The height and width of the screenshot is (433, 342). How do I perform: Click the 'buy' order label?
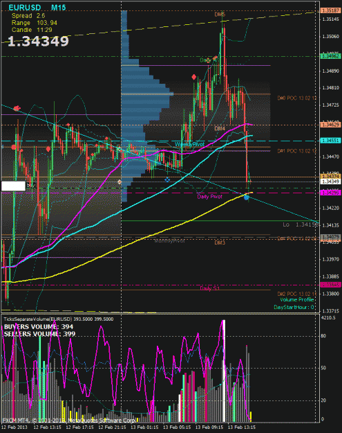pyautogui.click(x=31, y=186)
